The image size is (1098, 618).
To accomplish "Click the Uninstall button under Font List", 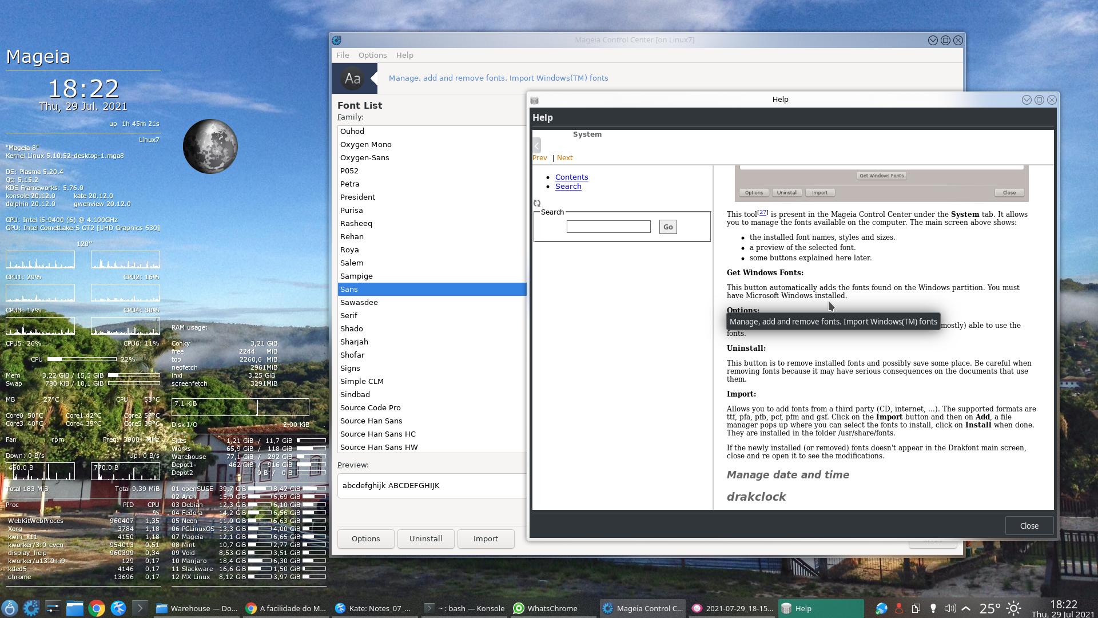I will 425,538.
